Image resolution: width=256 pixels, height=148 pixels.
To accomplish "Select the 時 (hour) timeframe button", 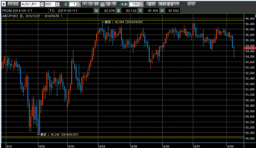I will tap(96, 4).
